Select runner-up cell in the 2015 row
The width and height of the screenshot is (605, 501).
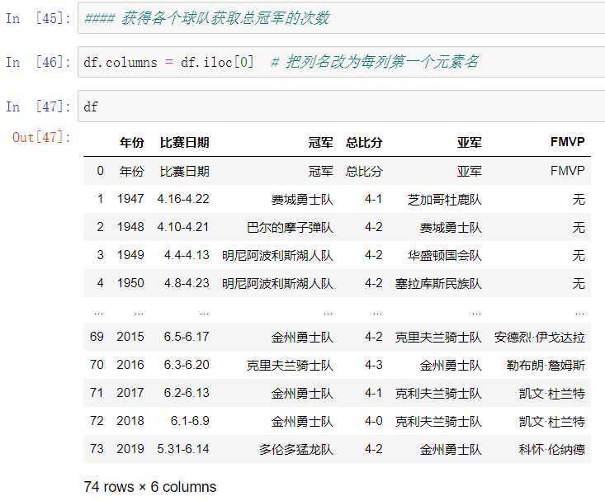click(x=438, y=337)
